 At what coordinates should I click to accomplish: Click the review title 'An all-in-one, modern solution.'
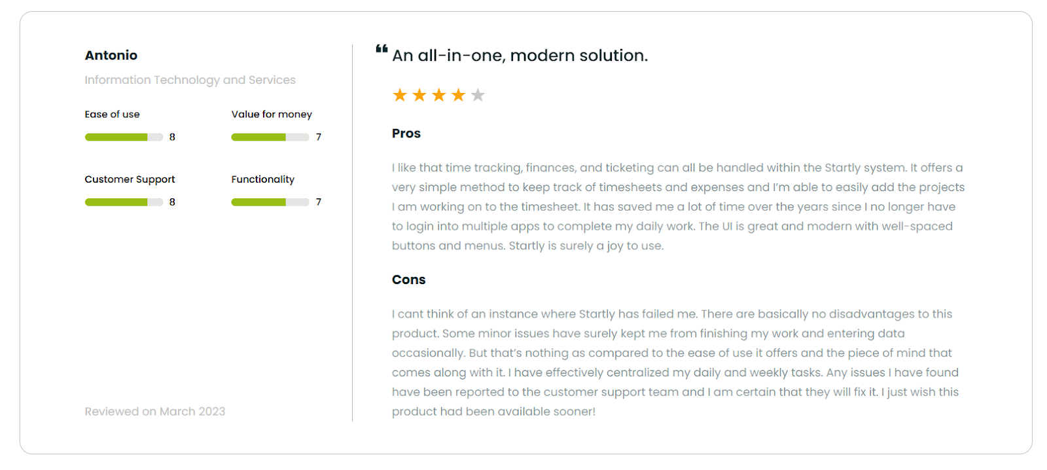pos(520,56)
